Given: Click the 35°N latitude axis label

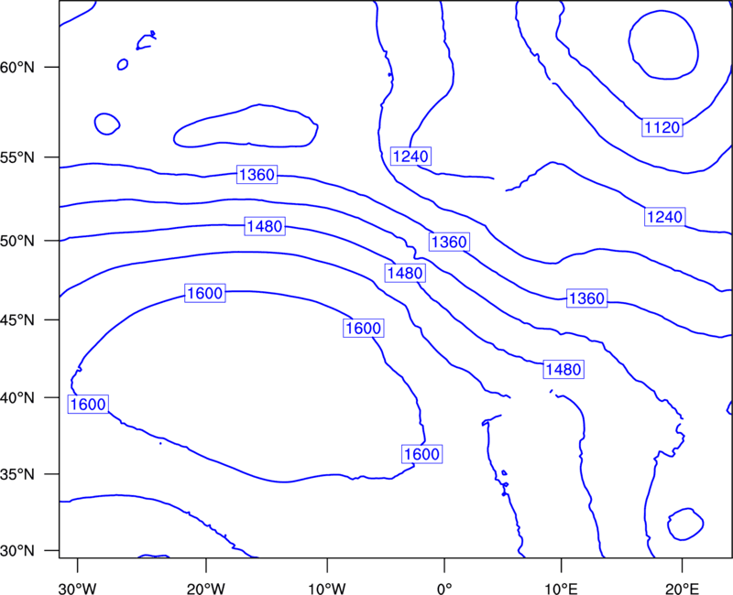Looking at the screenshot, I should (x=17, y=474).
